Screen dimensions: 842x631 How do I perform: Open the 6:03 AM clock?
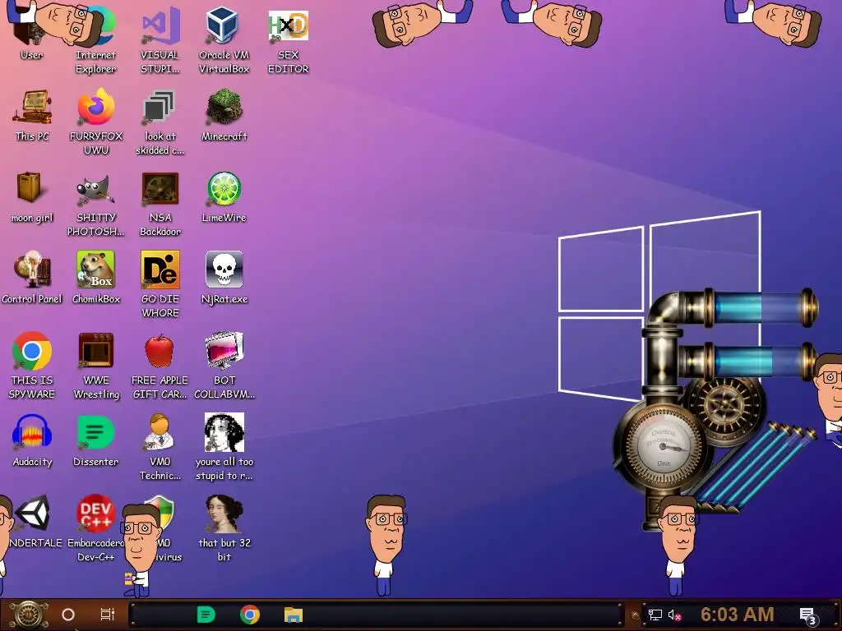pos(737,615)
